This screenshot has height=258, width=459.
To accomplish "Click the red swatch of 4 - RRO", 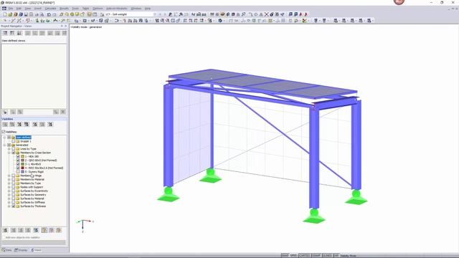I will point(22,168).
